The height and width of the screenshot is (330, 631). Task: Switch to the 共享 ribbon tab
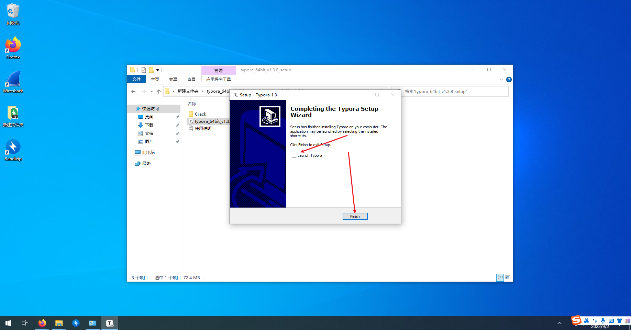point(173,79)
